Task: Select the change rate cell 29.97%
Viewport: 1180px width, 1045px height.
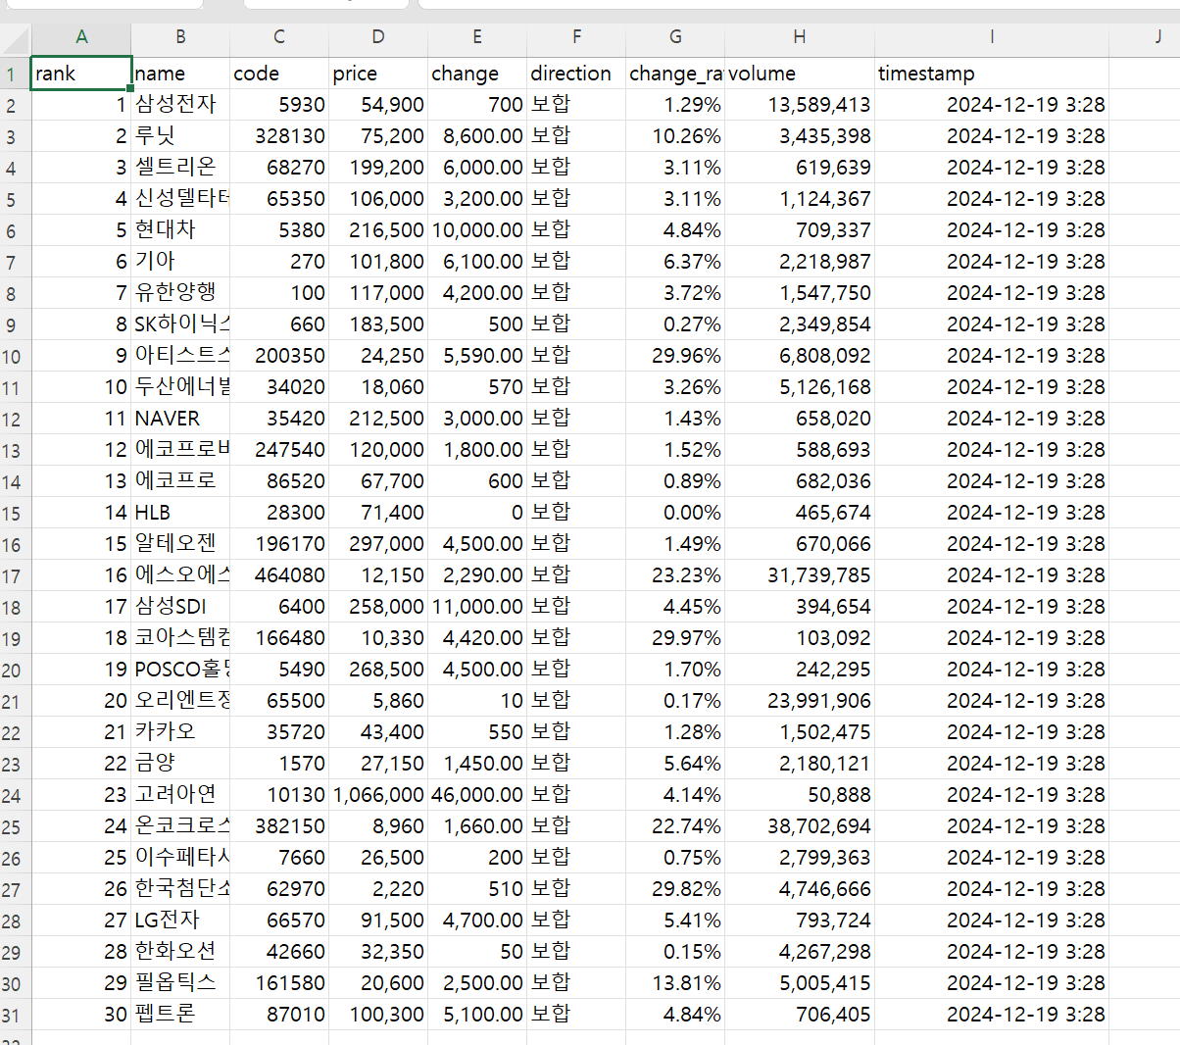Action: pos(674,638)
